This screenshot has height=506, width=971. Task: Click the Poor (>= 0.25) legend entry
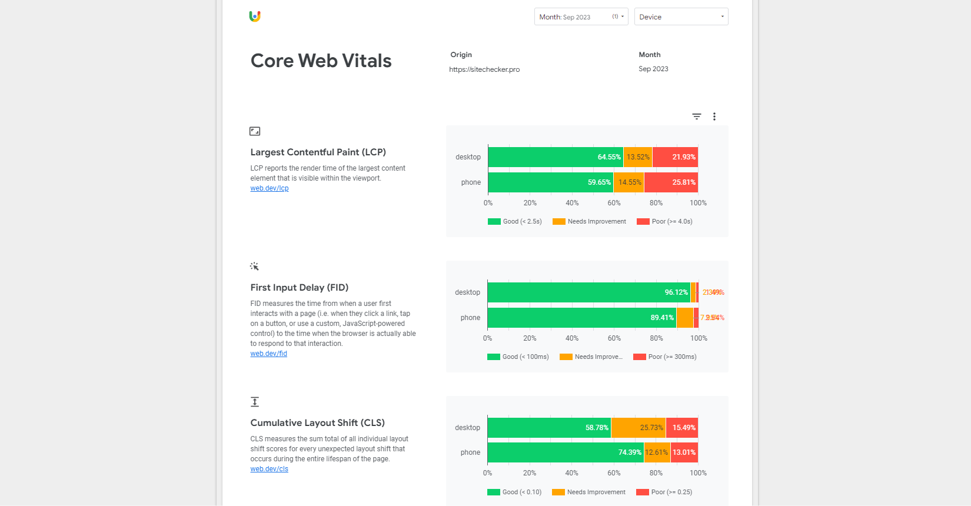664,492
